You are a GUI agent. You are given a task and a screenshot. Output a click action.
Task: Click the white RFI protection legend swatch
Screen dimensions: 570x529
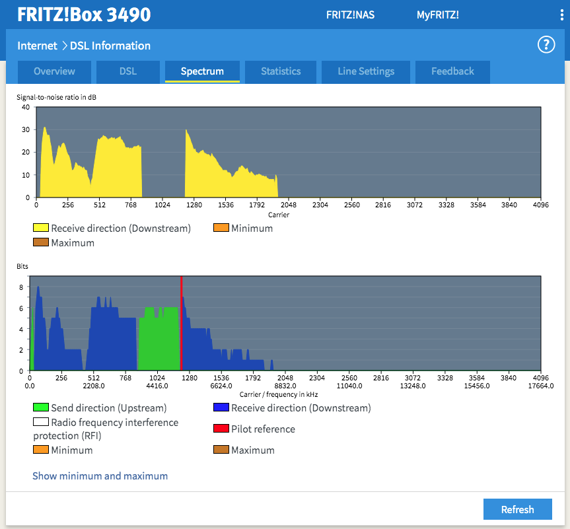[x=41, y=422]
